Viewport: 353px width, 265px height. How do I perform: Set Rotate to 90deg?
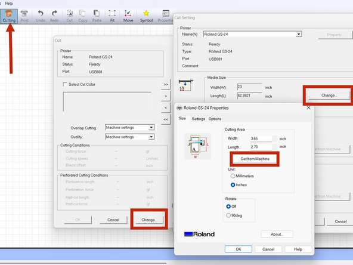228,215
